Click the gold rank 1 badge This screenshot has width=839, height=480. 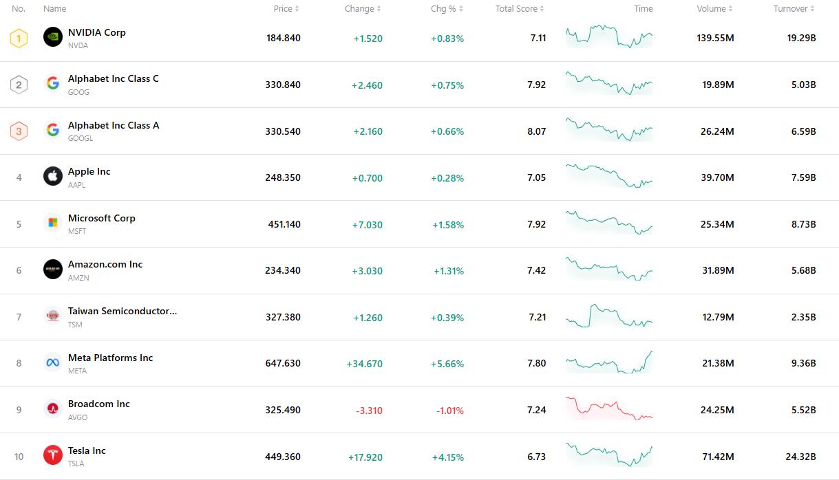click(x=19, y=38)
